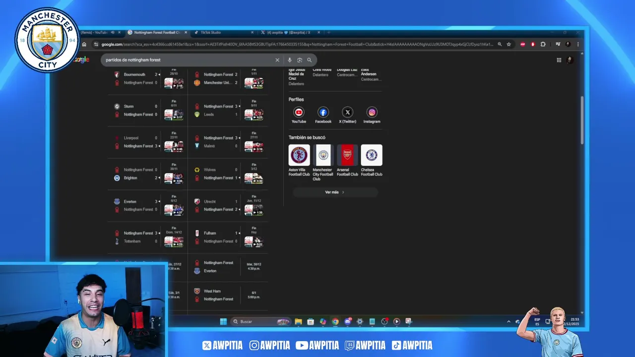Open Chrome from the taskbar
Viewport: 635px width, 357px height.
(x=335, y=321)
